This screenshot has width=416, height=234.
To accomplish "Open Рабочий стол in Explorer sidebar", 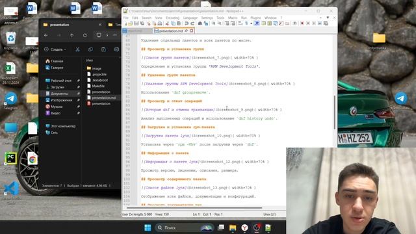I will [61, 81].
